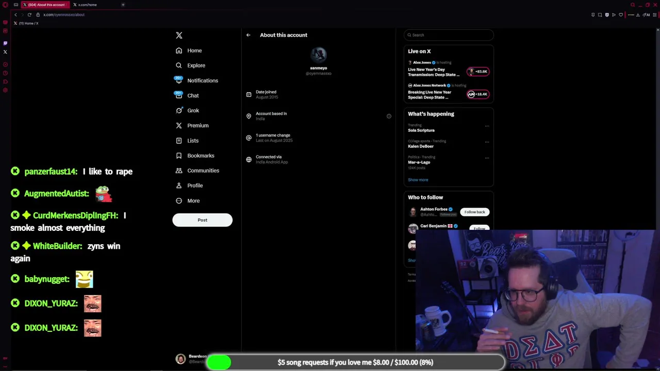Open the Mar-a-Lago trending topic
Screen dimensions: 660x371
click(x=419, y=162)
